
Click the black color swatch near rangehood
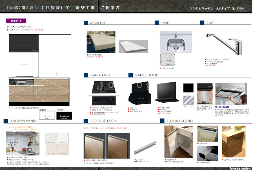tap(188, 88)
